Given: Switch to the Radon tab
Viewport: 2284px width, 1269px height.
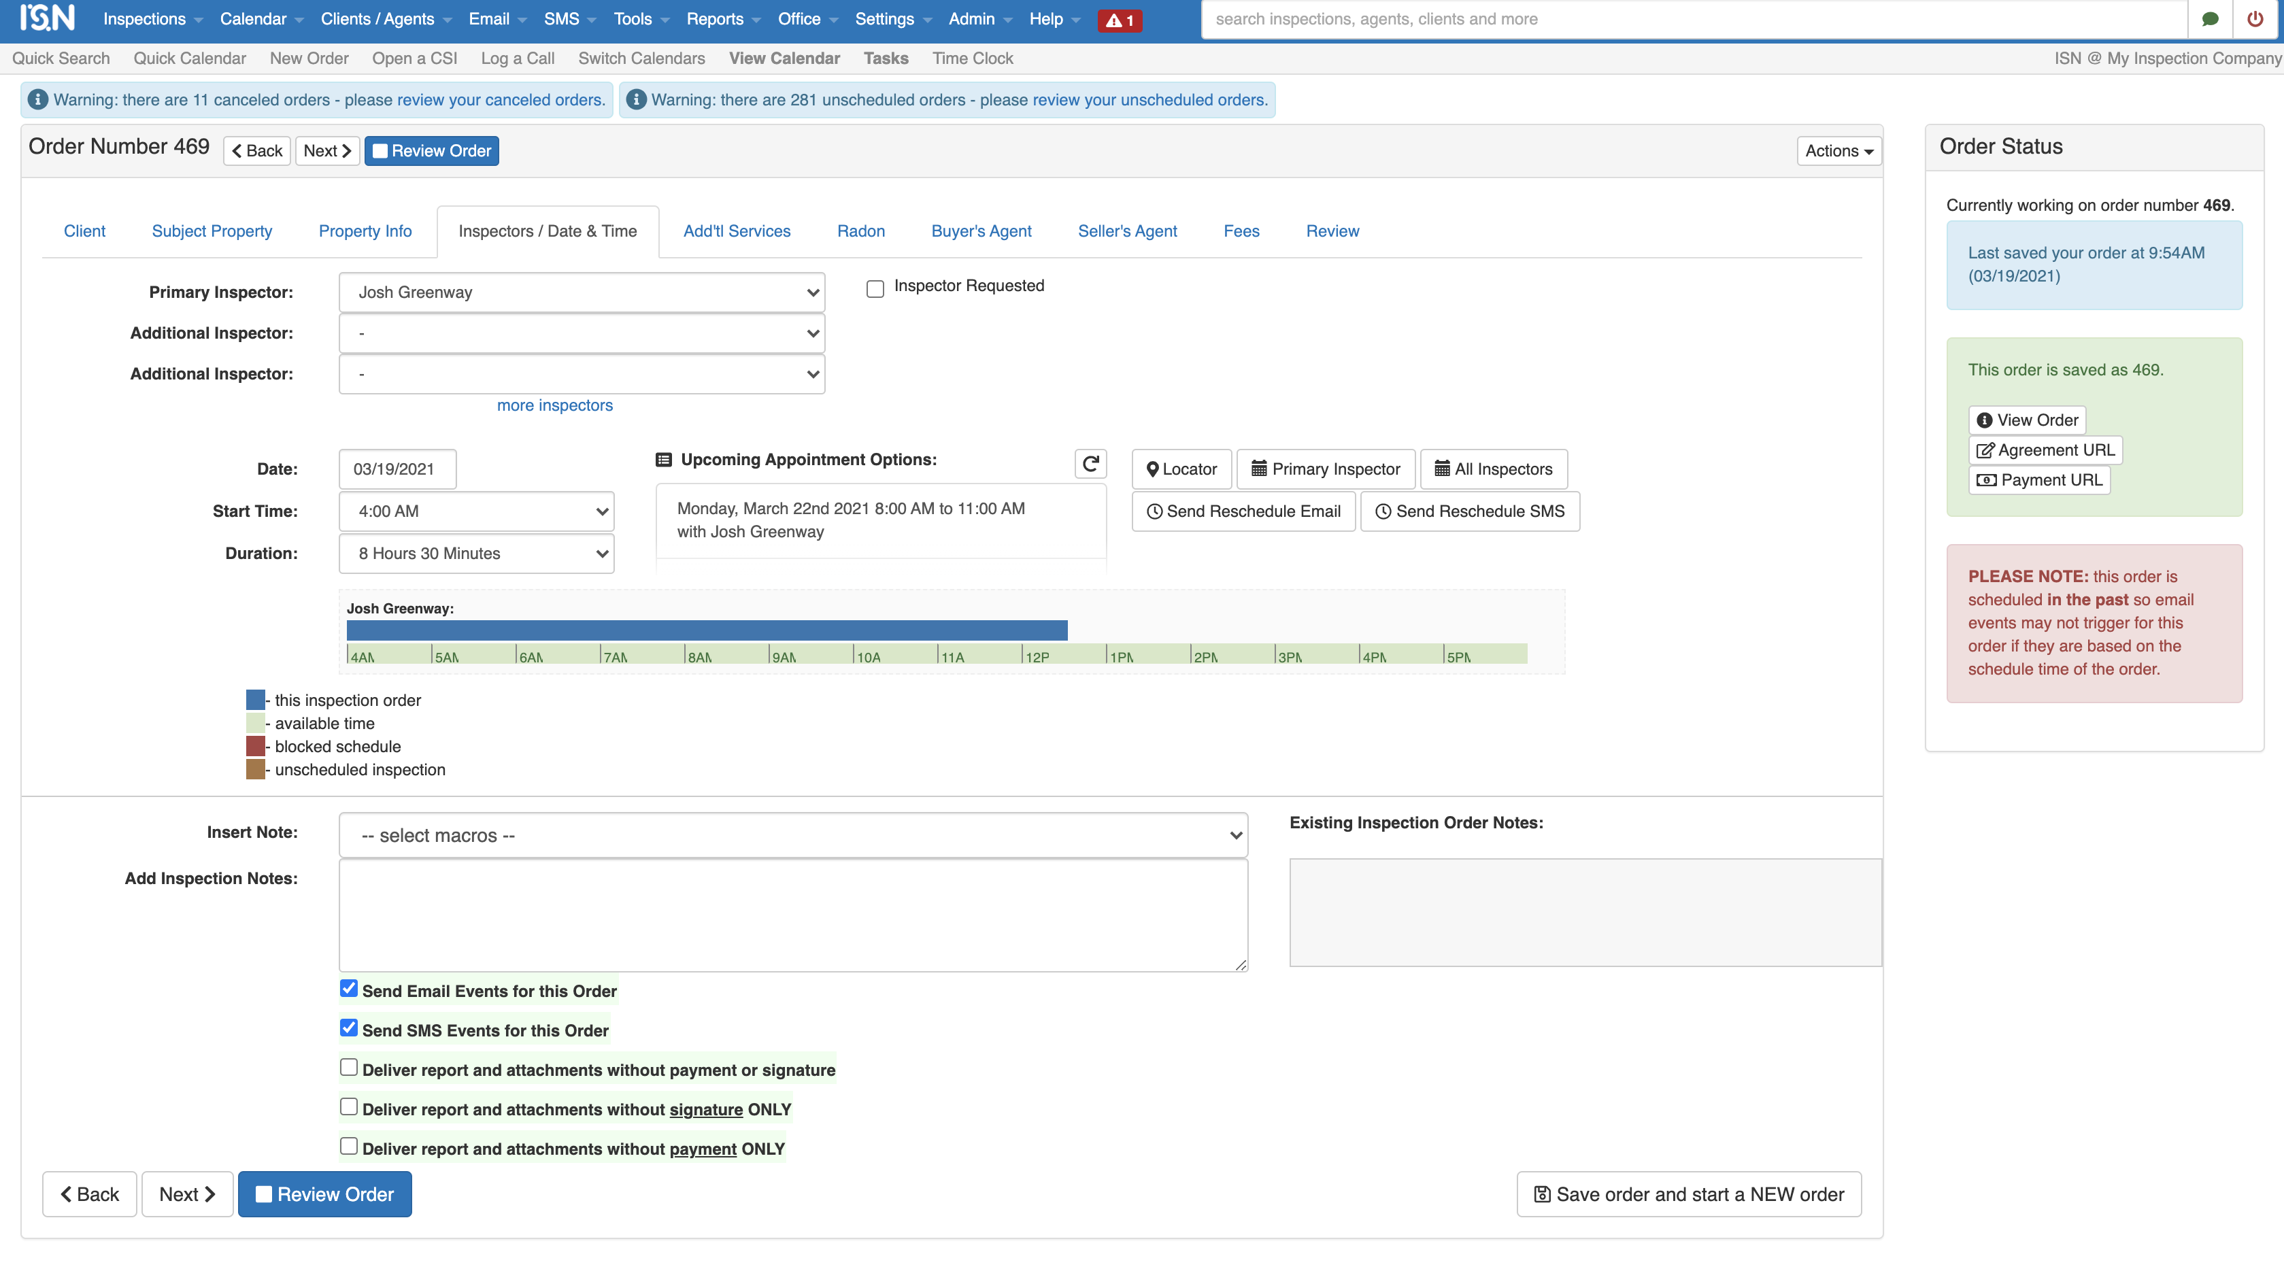Looking at the screenshot, I should click(860, 231).
